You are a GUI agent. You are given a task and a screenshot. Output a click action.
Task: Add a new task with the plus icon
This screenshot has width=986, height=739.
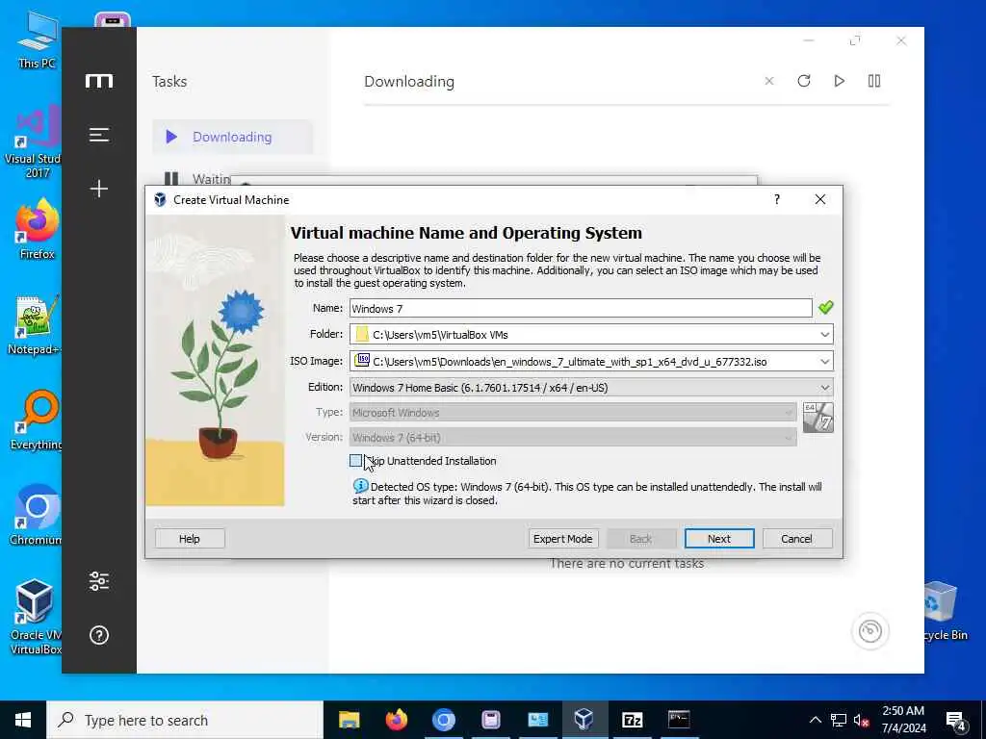coord(99,189)
